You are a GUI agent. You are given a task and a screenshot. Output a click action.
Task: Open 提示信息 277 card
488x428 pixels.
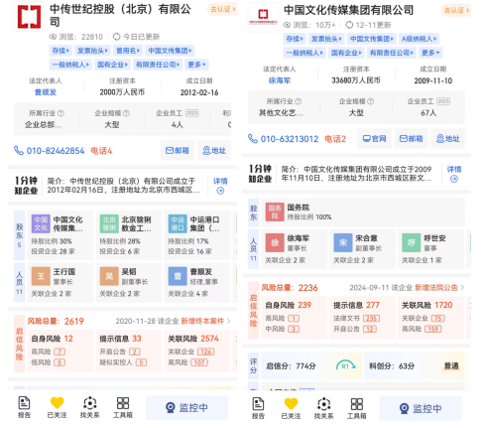[362, 318]
